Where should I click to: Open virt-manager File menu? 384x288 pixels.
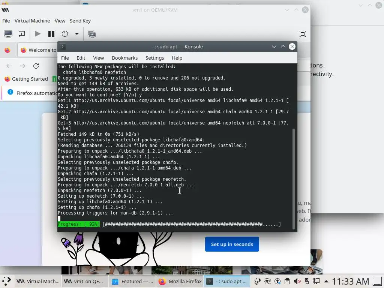click(x=6, y=21)
